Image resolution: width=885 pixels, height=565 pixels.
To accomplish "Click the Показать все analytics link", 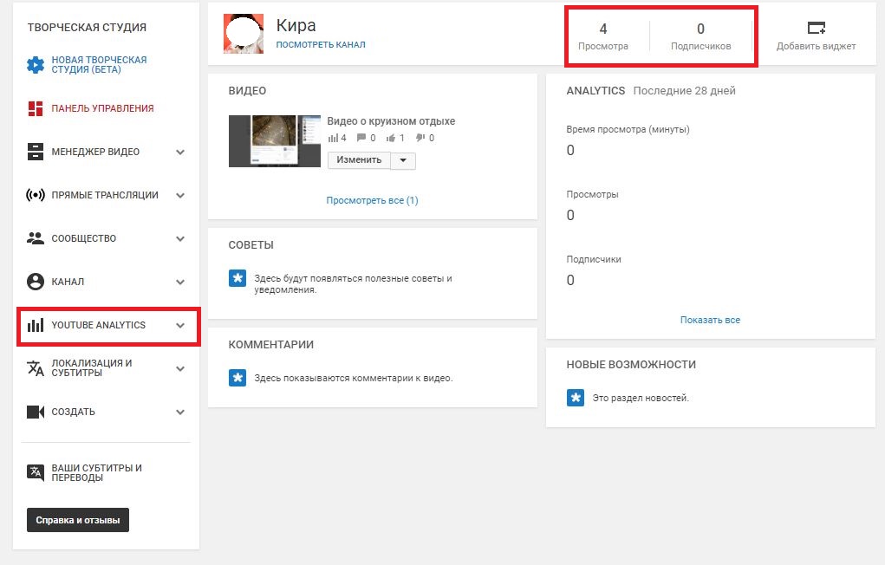I will 710,320.
